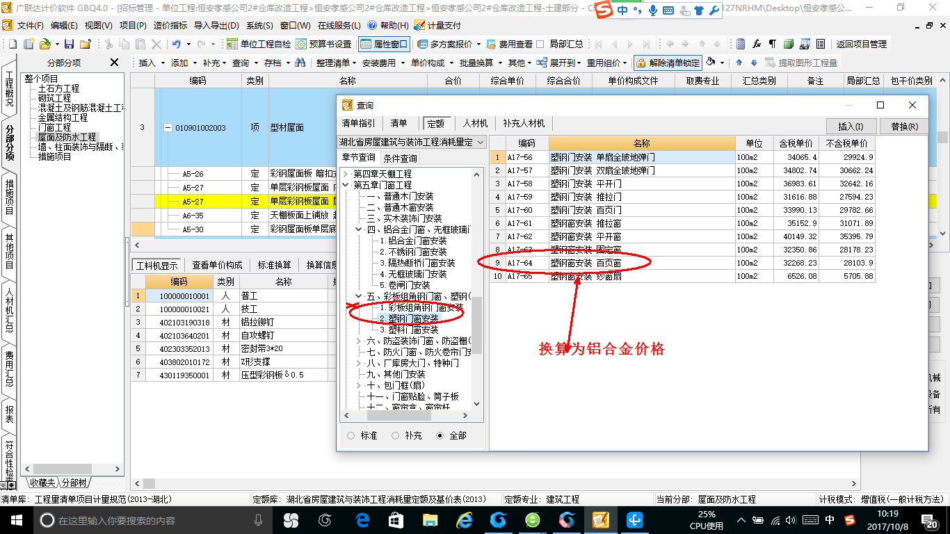This screenshot has width=950, height=534.
Task: Open the 导入导出(D) menu
Action: point(216,25)
